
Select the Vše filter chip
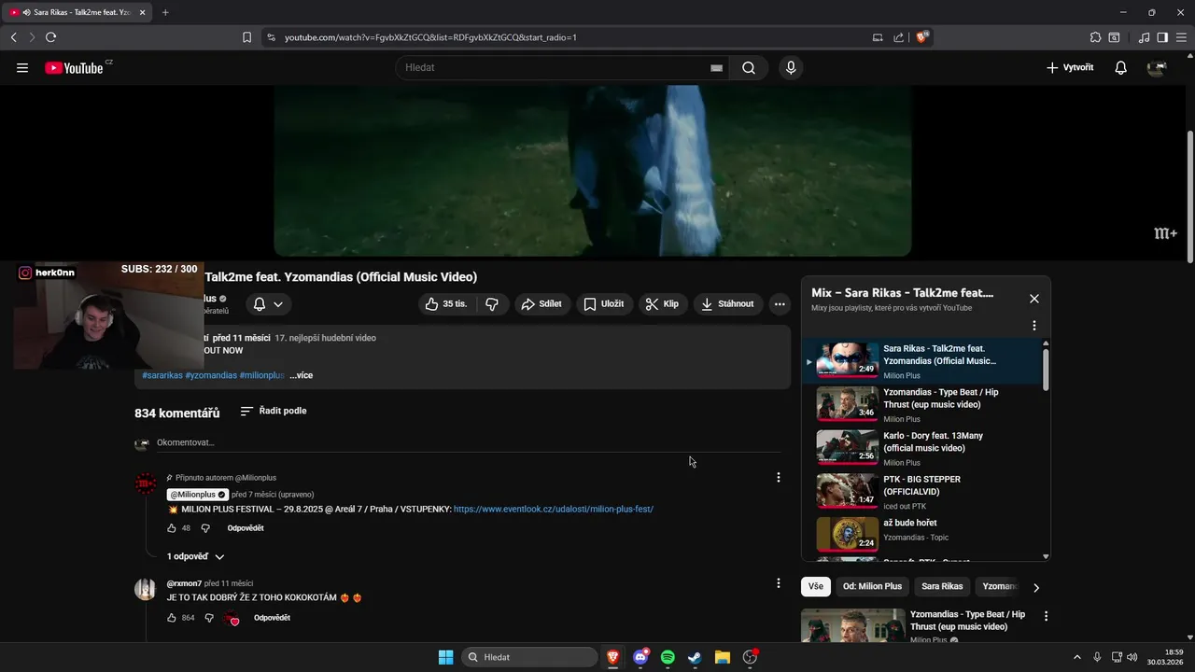tap(816, 586)
